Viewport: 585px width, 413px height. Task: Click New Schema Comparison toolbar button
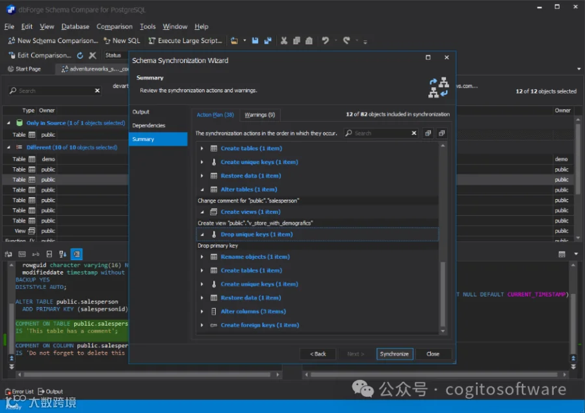tap(53, 41)
